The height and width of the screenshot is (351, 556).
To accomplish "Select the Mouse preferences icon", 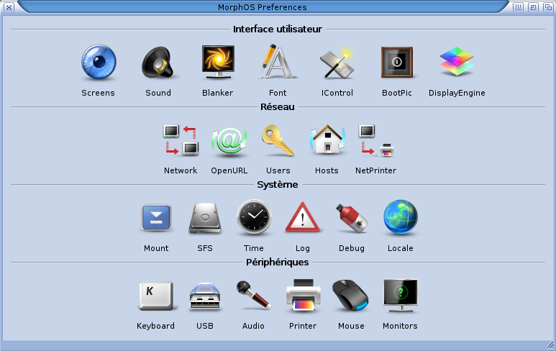I will tap(351, 296).
